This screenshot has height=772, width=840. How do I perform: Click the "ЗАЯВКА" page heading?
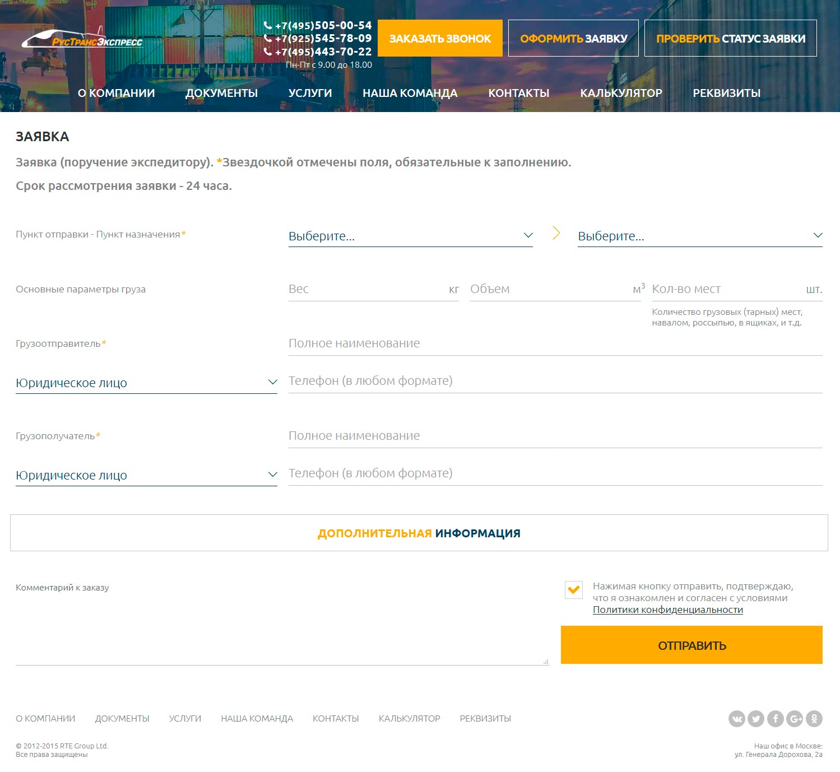pos(43,137)
